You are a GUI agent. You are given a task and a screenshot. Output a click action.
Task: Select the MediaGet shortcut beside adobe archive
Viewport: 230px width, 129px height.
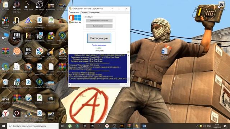(x=62, y=37)
